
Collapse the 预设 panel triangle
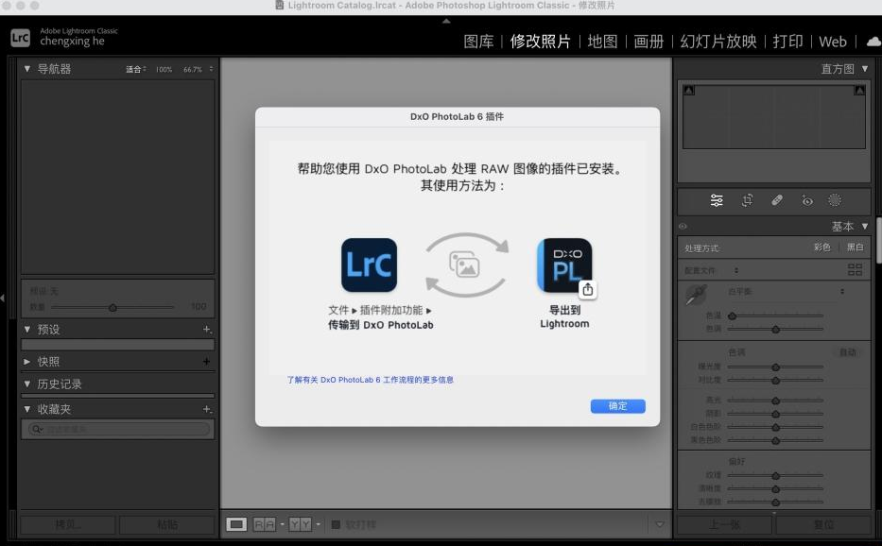27,329
